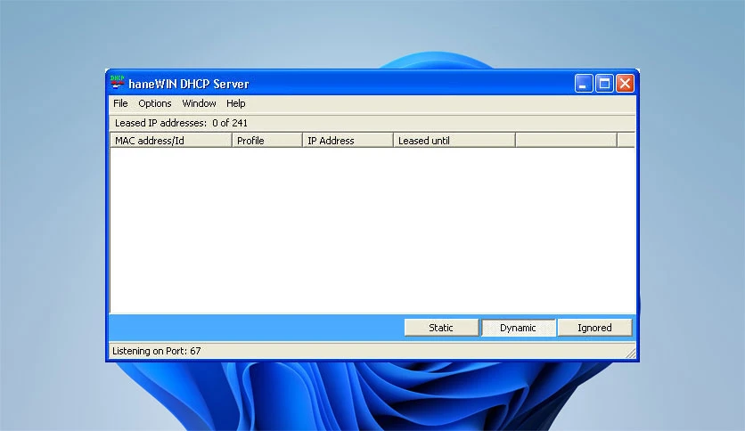Sort by Profile column header
This screenshot has height=431, width=745.
tap(267, 141)
